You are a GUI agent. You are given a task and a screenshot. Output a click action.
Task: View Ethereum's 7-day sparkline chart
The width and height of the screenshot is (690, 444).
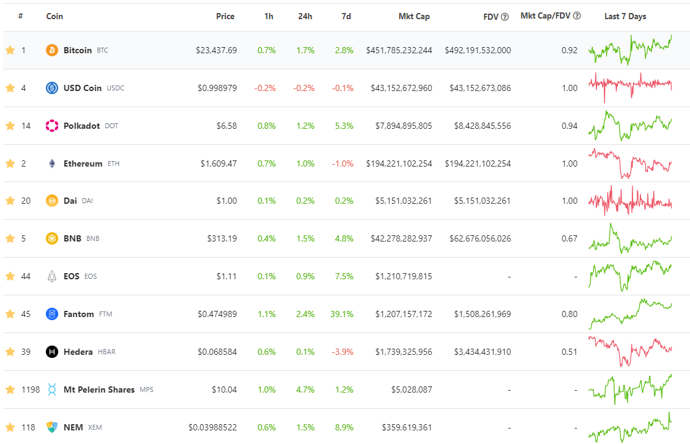pos(630,163)
